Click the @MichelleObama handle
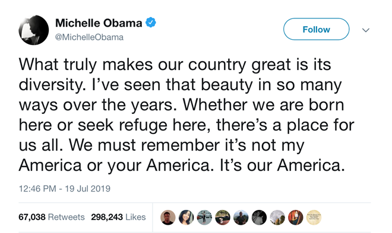This screenshot has width=392, height=233. (89, 37)
